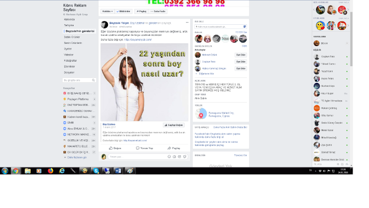Open Word from the taskbar

click(x=118, y=171)
